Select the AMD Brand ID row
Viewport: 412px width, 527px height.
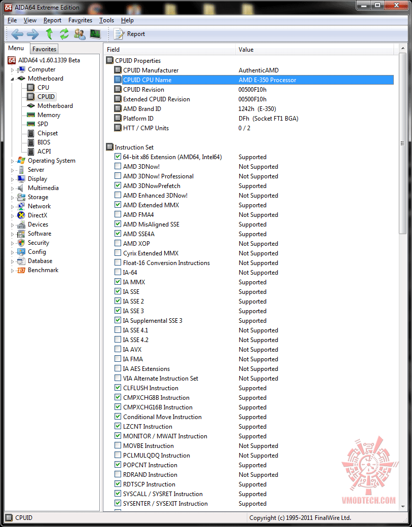[254, 108]
